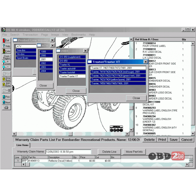
Task: Close the Traxter/Traxter XT dialog with Close button
Action: (x=136, y=98)
